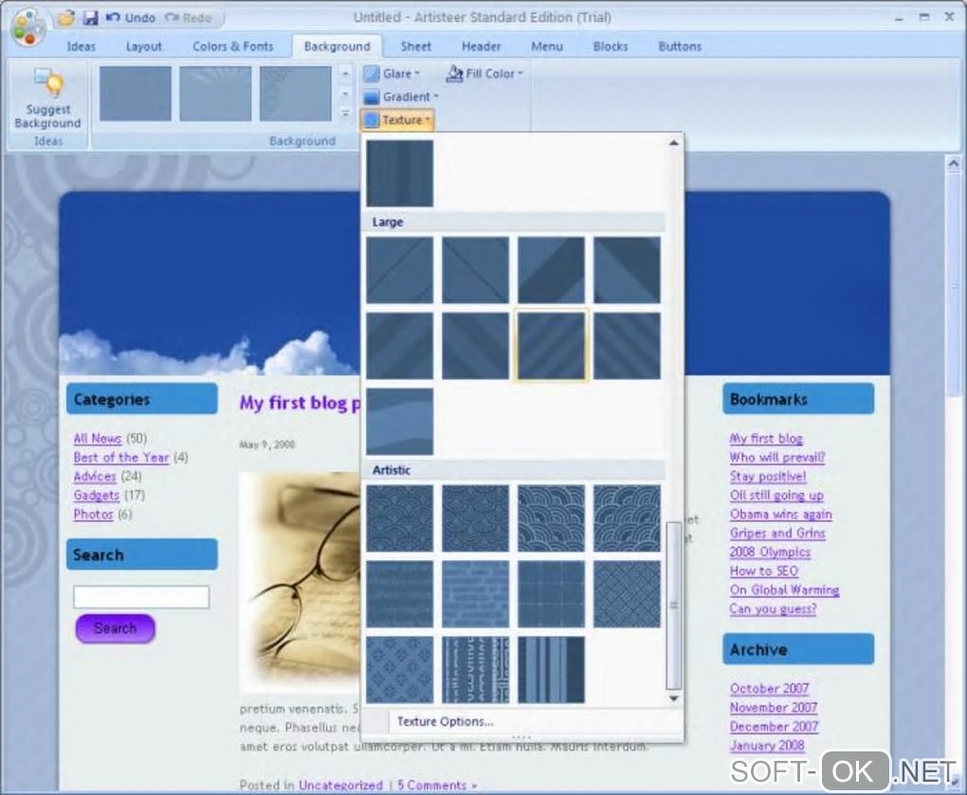Viewport: 967px width, 795px height.
Task: Switch to the Header tab
Action: 481,46
